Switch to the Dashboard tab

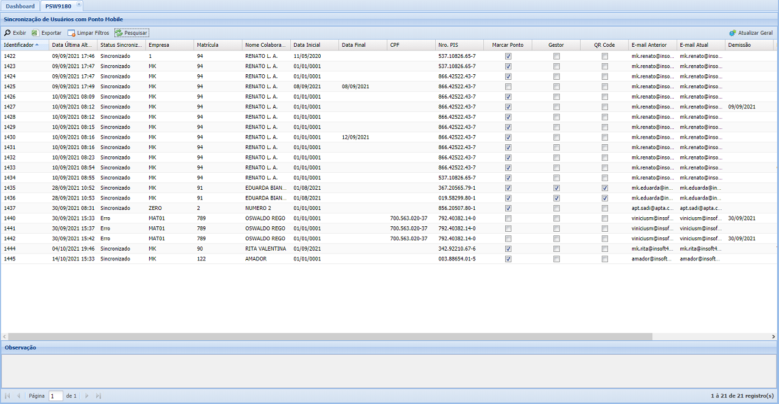(20, 6)
